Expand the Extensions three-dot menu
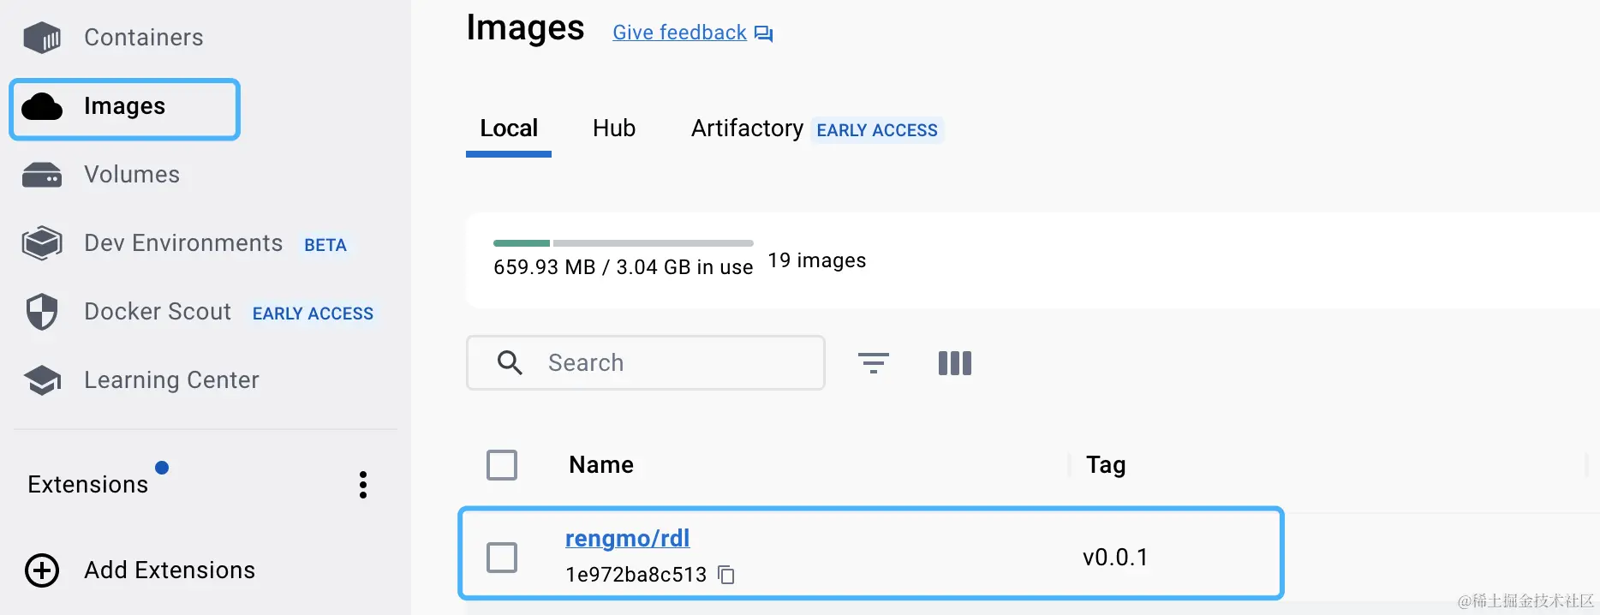This screenshot has width=1600, height=615. click(x=363, y=485)
